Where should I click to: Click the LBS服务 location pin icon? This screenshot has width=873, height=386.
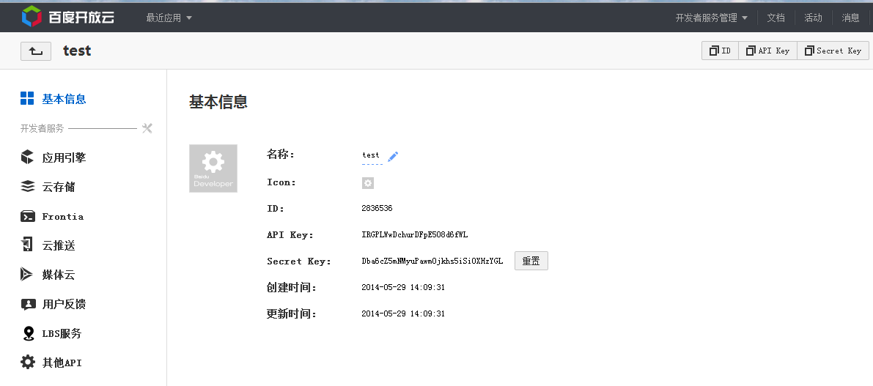pyautogui.click(x=29, y=333)
